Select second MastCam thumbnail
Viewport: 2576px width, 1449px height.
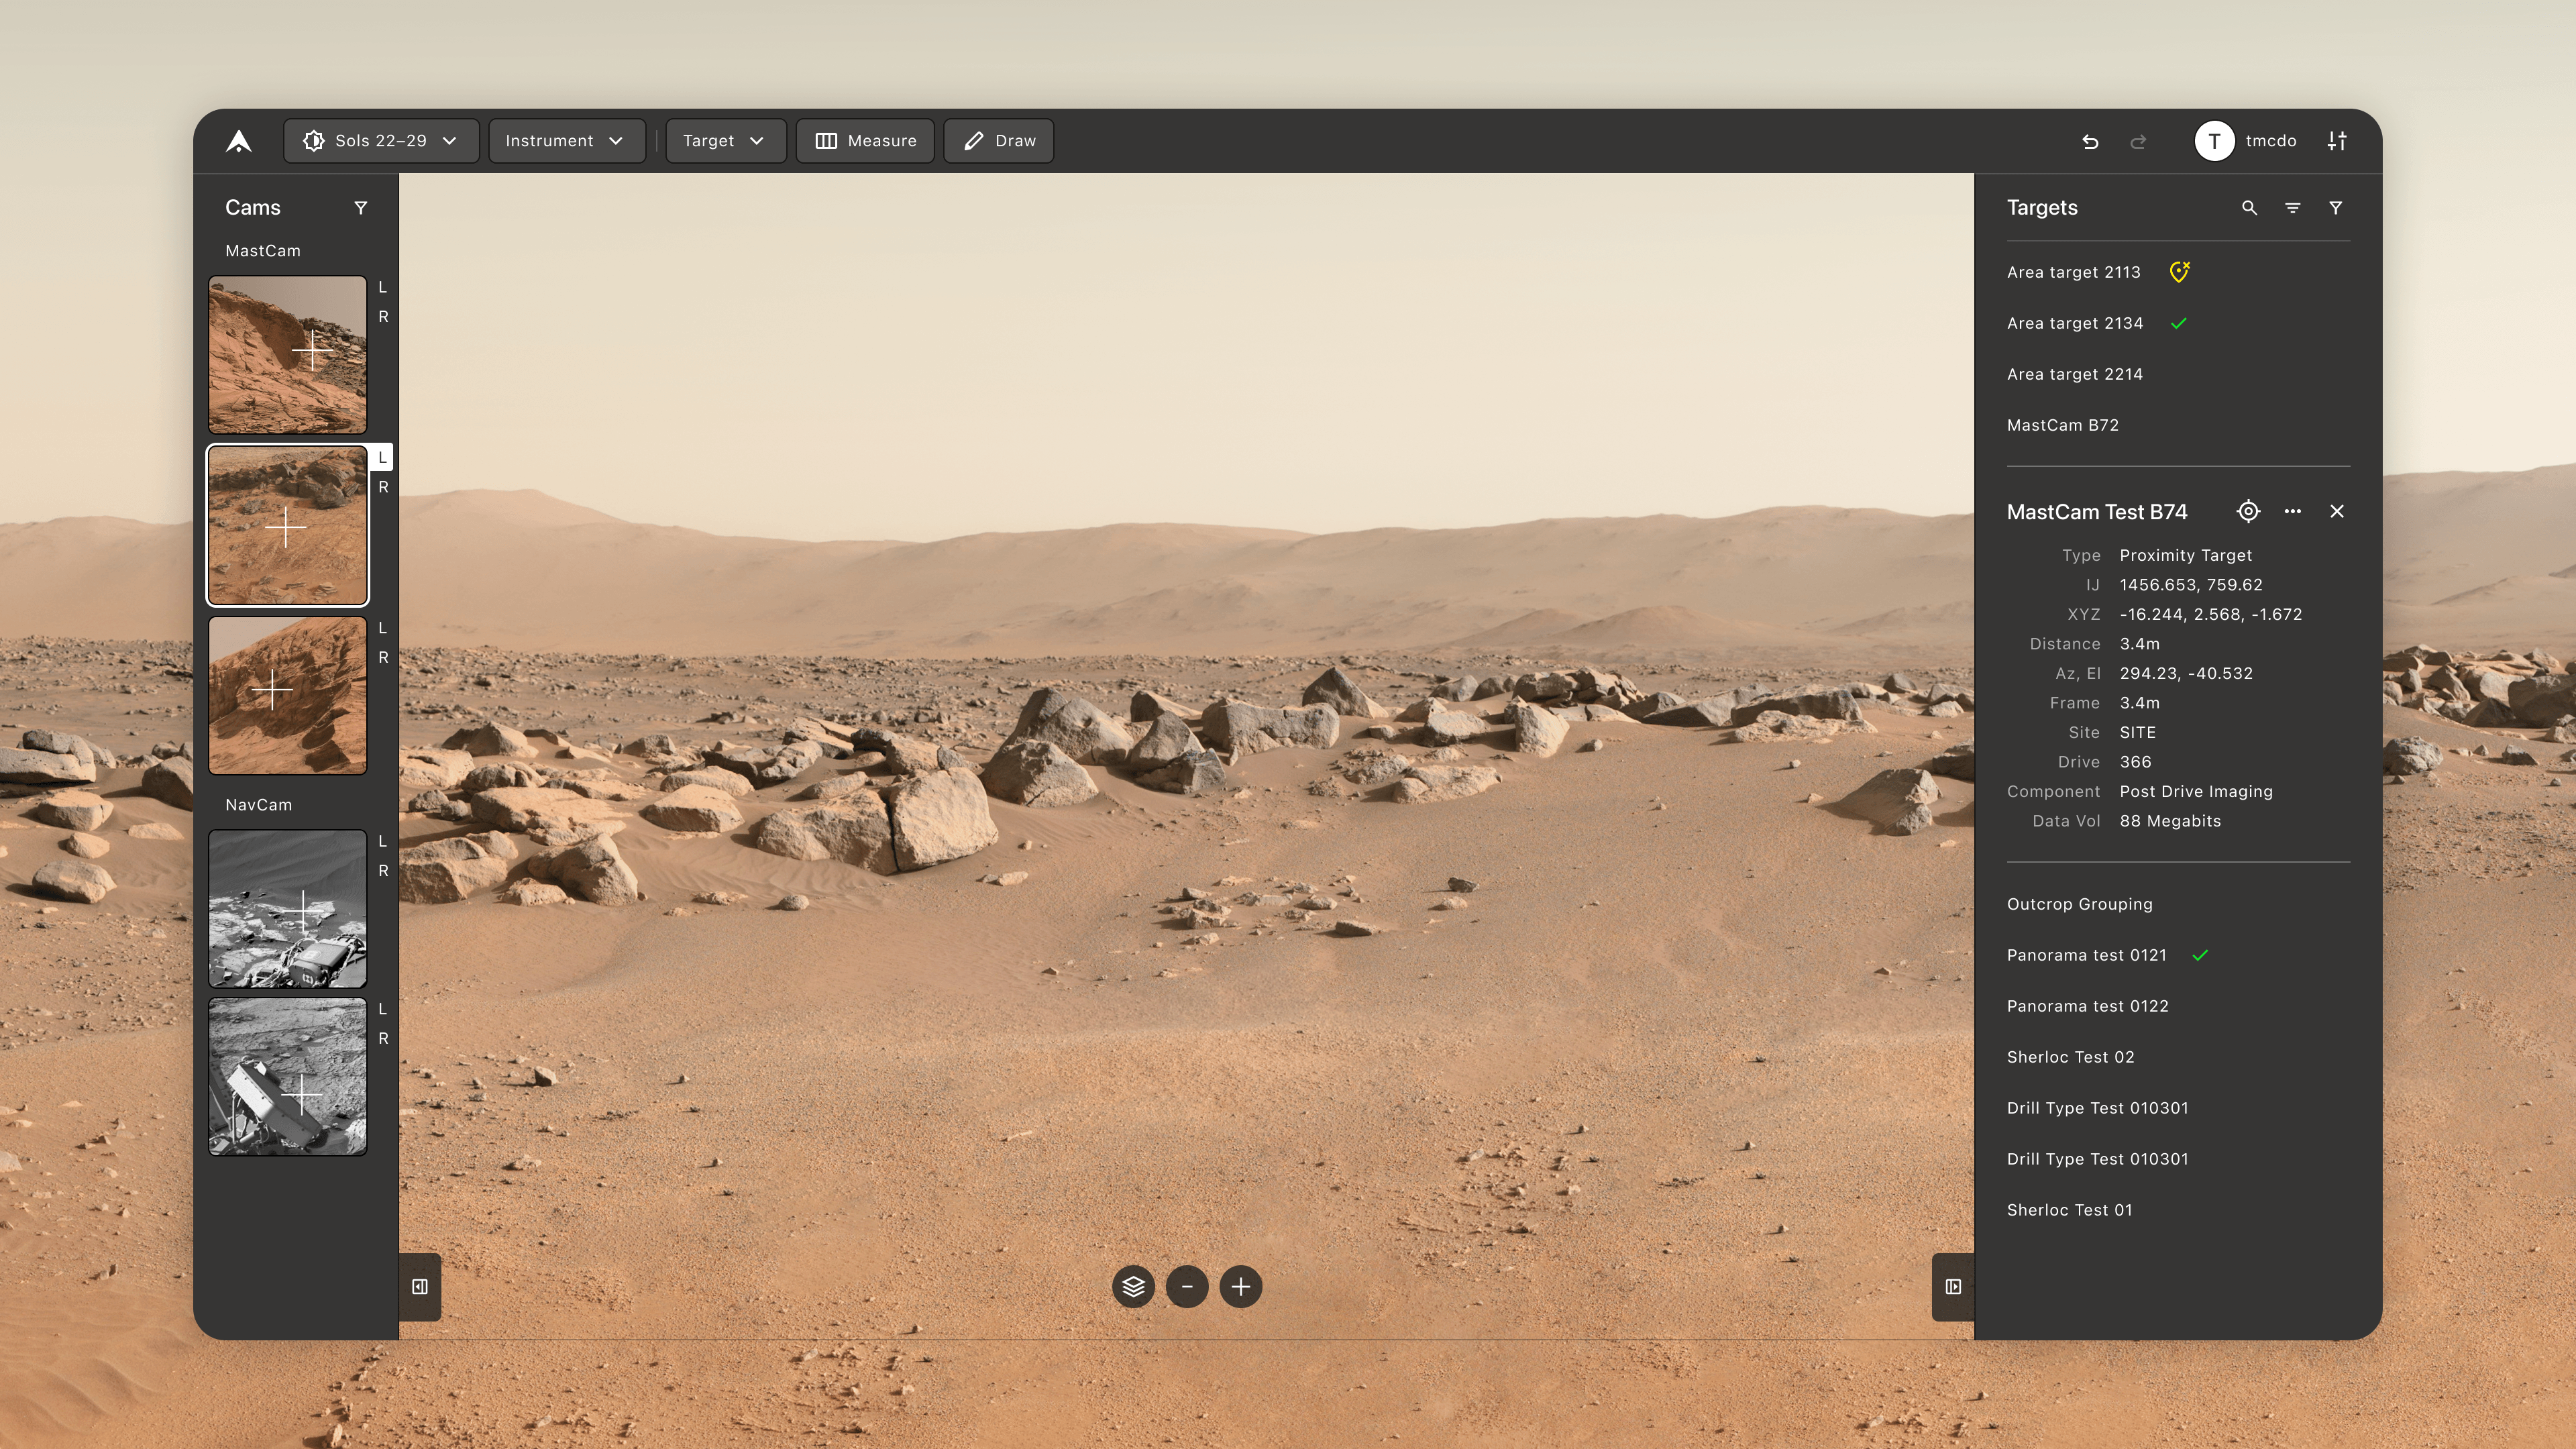click(288, 526)
